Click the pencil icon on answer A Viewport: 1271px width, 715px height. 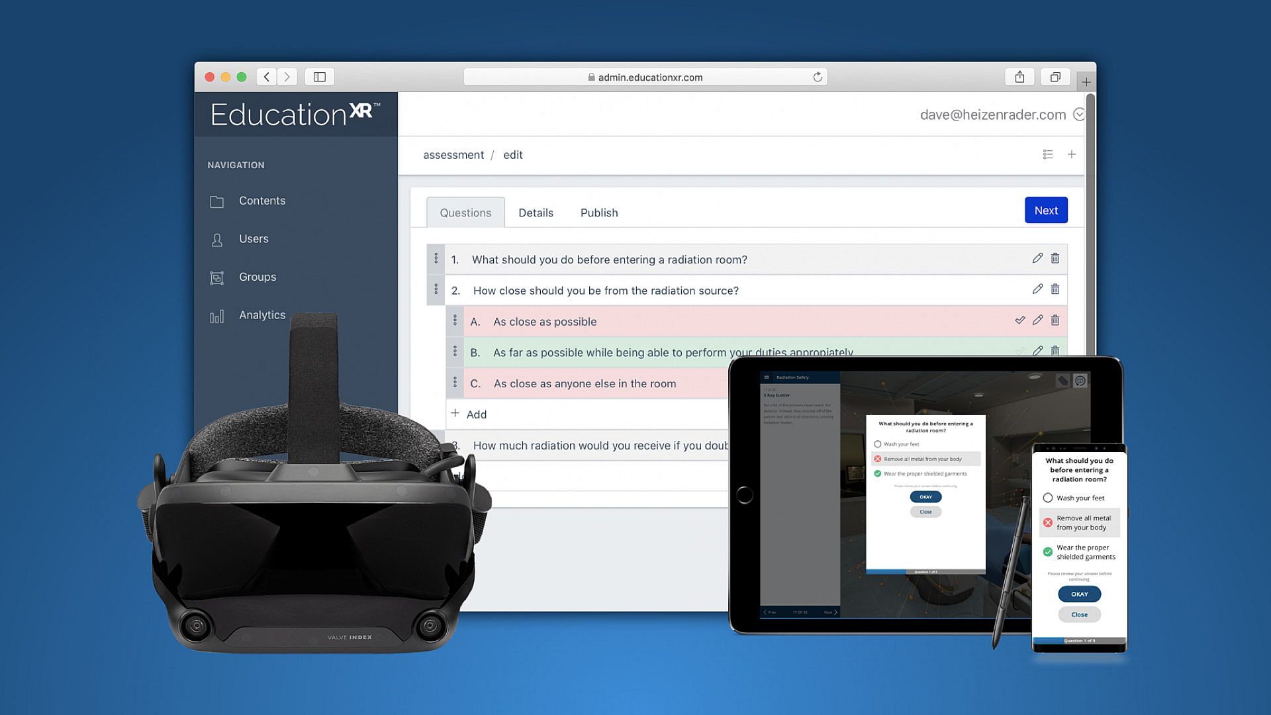coord(1037,320)
